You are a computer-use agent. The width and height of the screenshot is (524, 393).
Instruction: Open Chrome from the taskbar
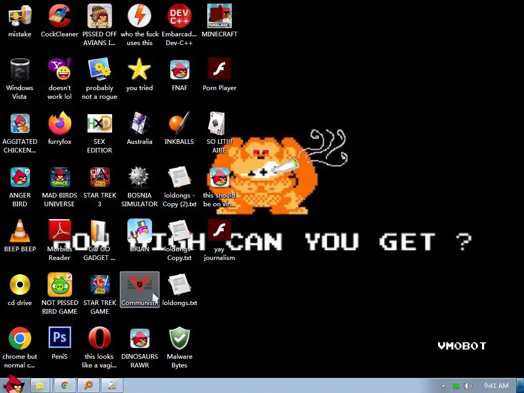click(65, 386)
